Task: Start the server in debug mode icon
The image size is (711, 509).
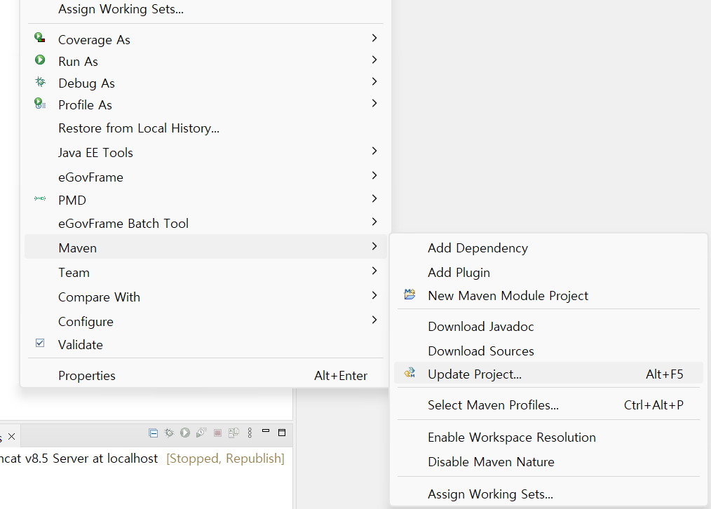Action: pos(169,433)
